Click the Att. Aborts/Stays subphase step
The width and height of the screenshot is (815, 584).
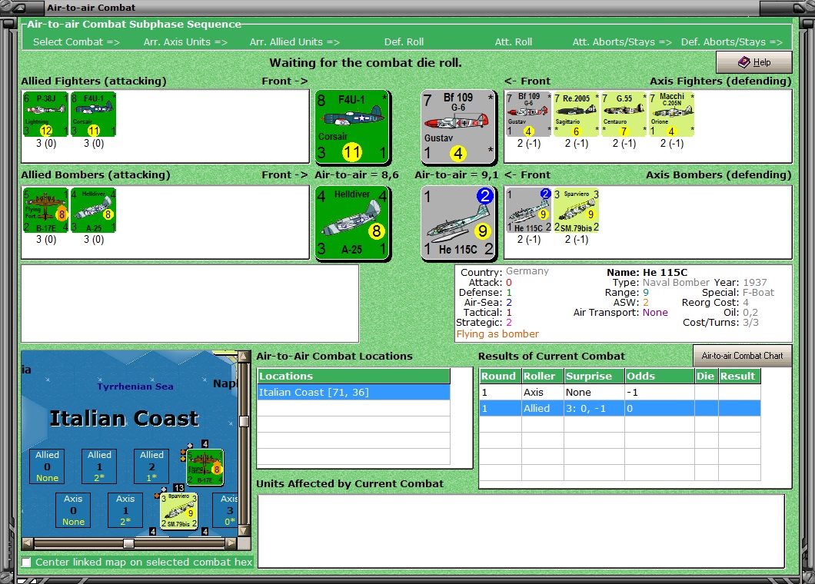(x=622, y=42)
